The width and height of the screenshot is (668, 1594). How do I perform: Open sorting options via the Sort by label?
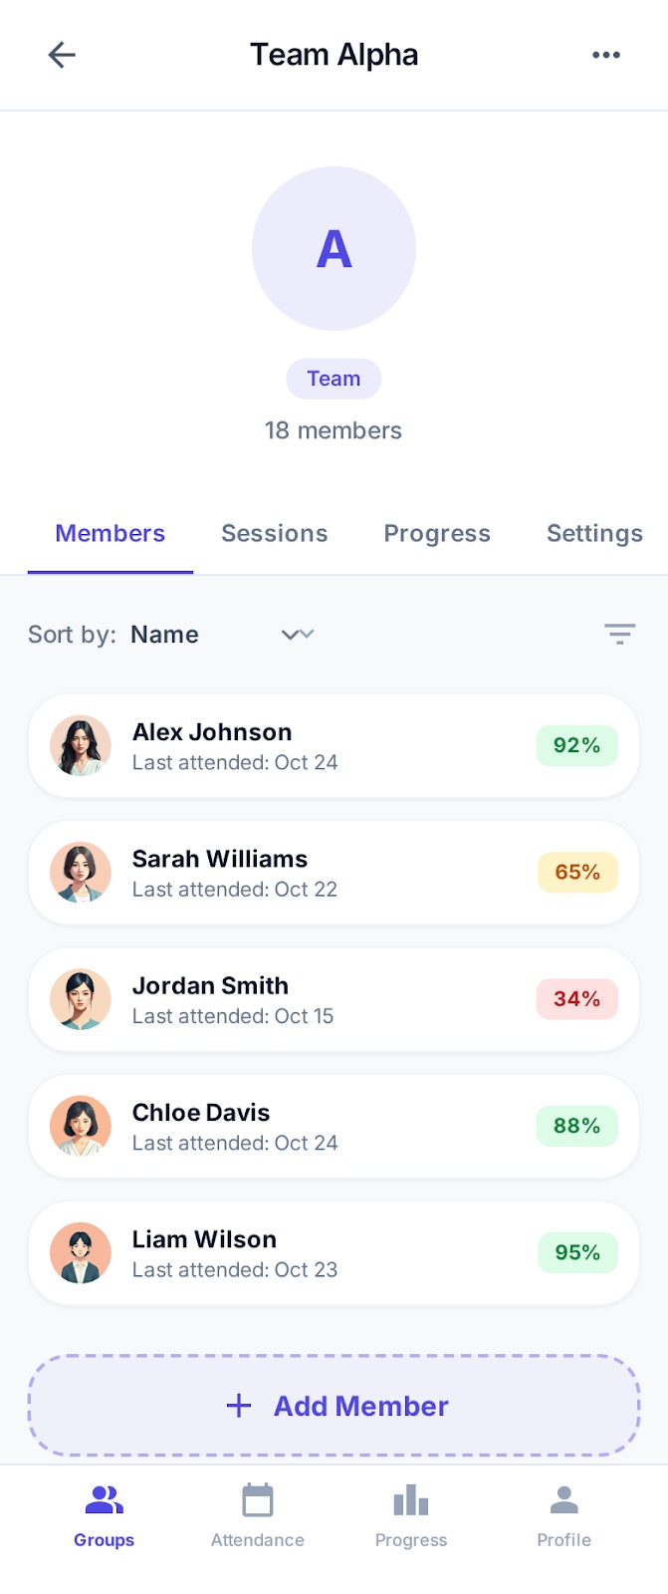click(71, 634)
